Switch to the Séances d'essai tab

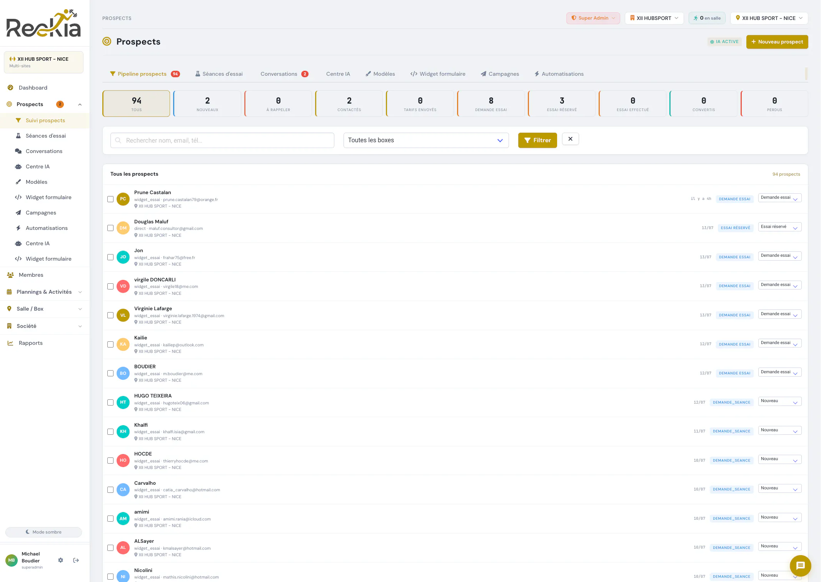pos(219,74)
